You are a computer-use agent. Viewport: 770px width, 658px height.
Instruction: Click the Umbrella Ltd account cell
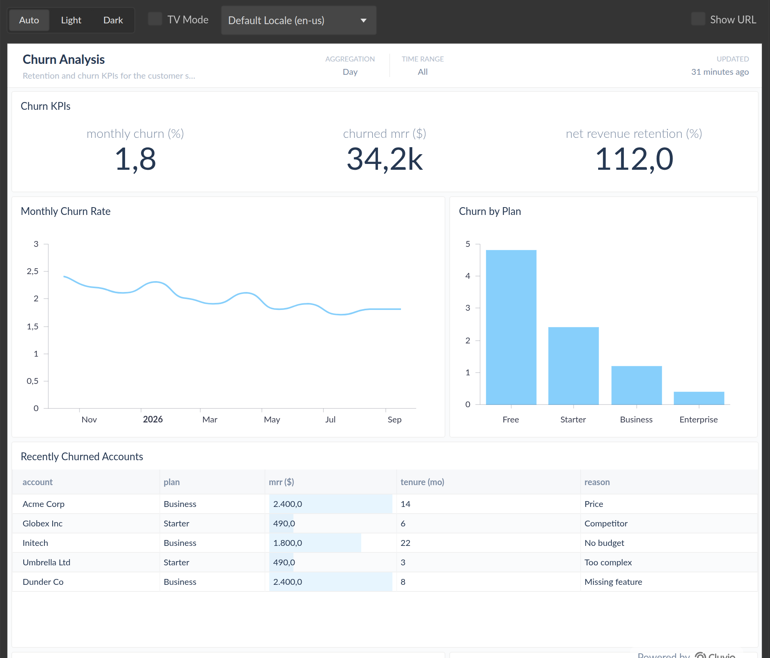(86, 562)
